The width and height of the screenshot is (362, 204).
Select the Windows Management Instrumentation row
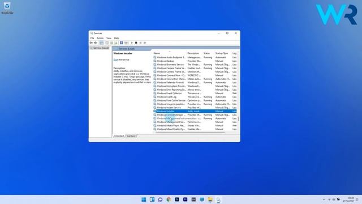(195, 118)
